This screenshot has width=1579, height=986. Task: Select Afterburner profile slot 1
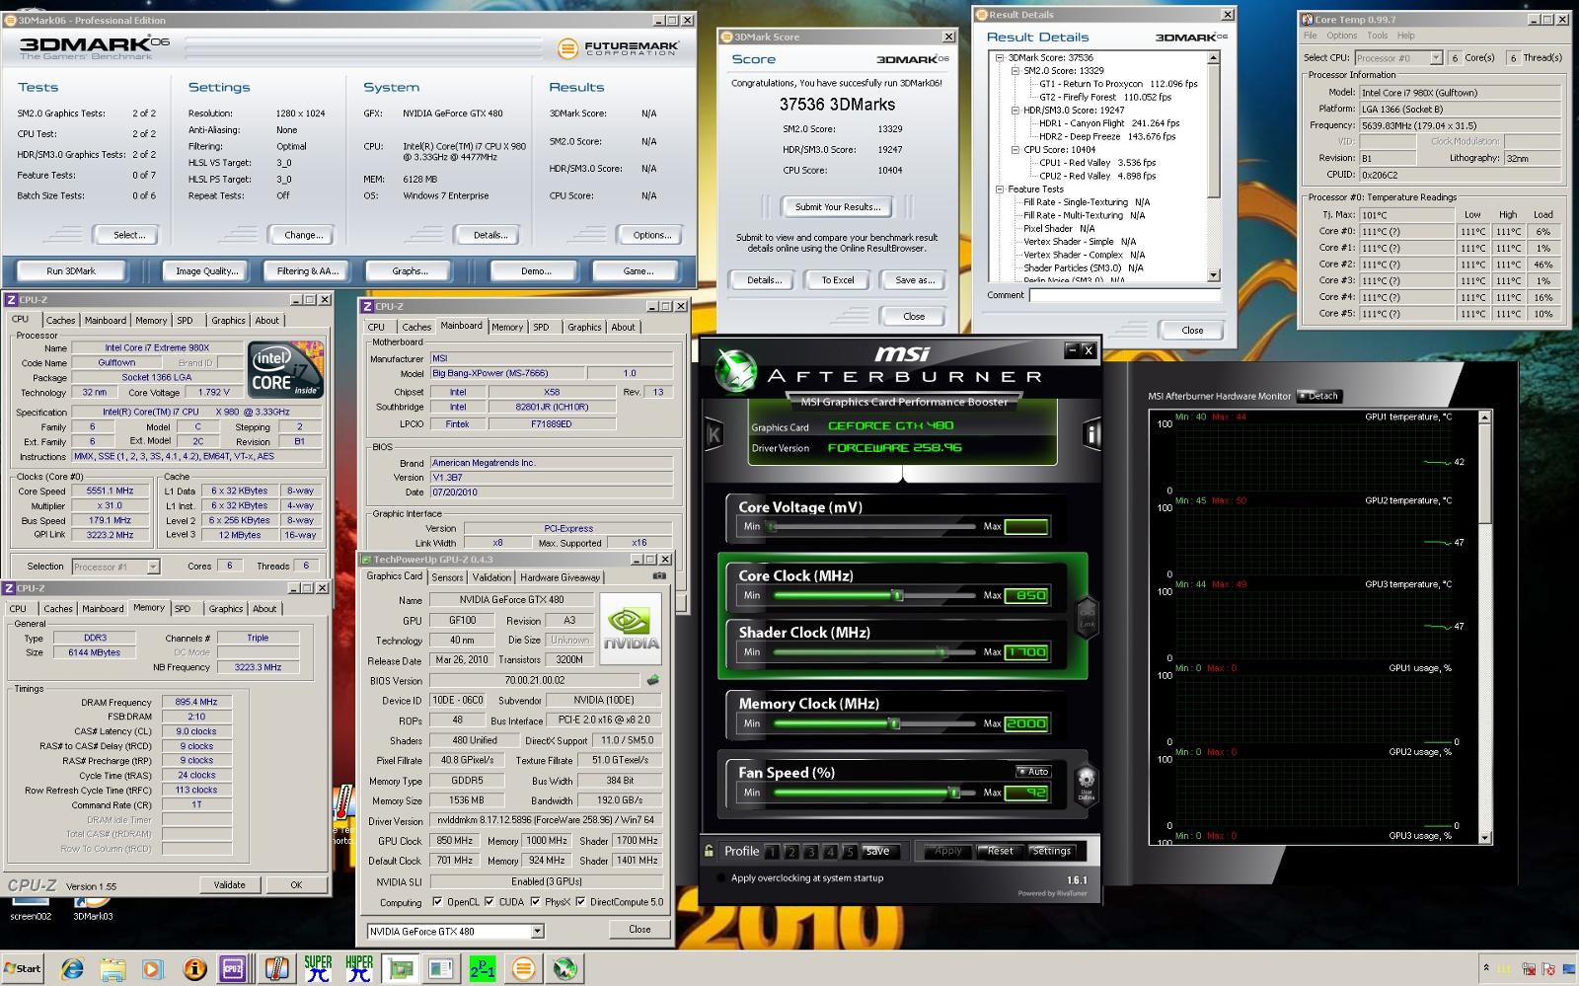773,852
